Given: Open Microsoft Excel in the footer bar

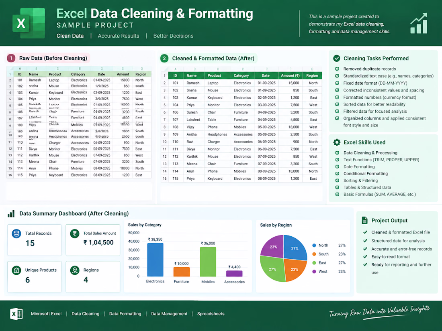Looking at the screenshot, I should click(46, 314).
